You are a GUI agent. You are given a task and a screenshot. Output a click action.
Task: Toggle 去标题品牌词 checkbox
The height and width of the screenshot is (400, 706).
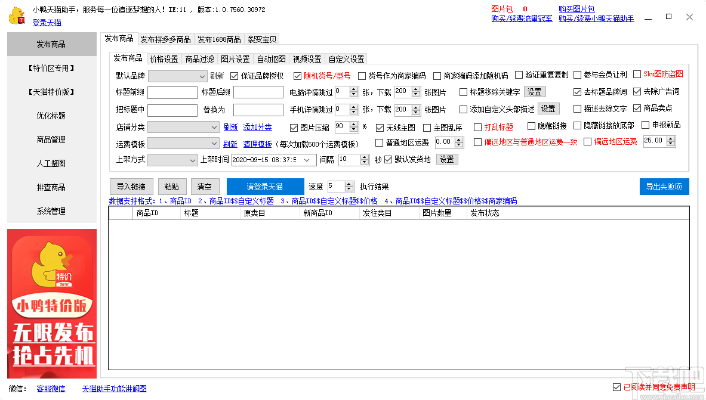(577, 92)
